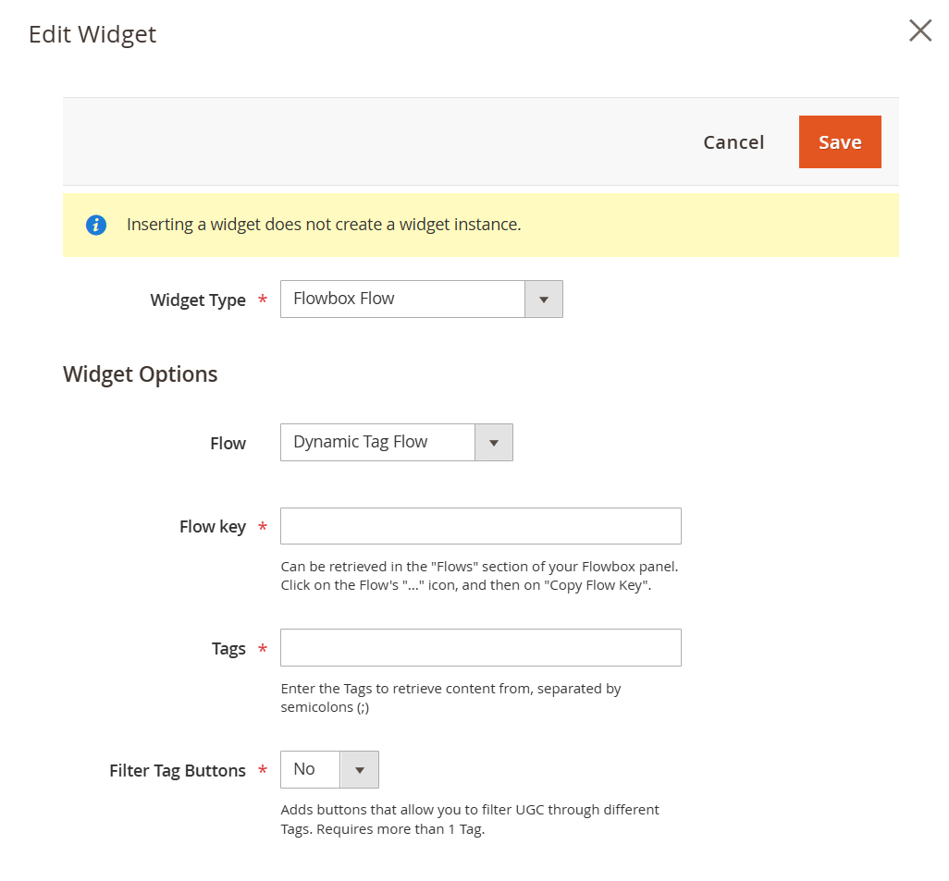Click the Filter Tag Buttons description text

(x=470, y=819)
